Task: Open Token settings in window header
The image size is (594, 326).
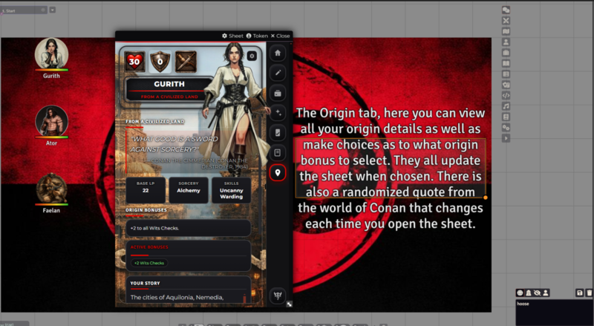Action: click(257, 36)
